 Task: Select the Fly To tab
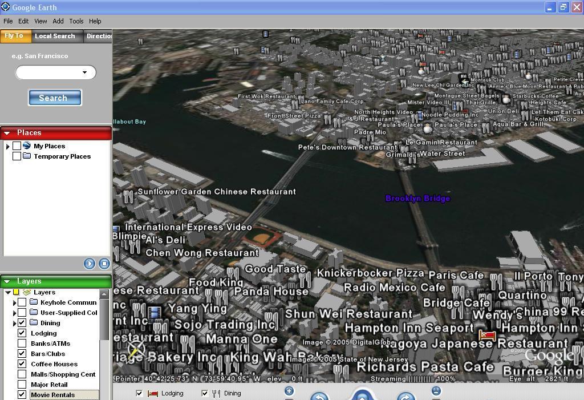tap(15, 36)
